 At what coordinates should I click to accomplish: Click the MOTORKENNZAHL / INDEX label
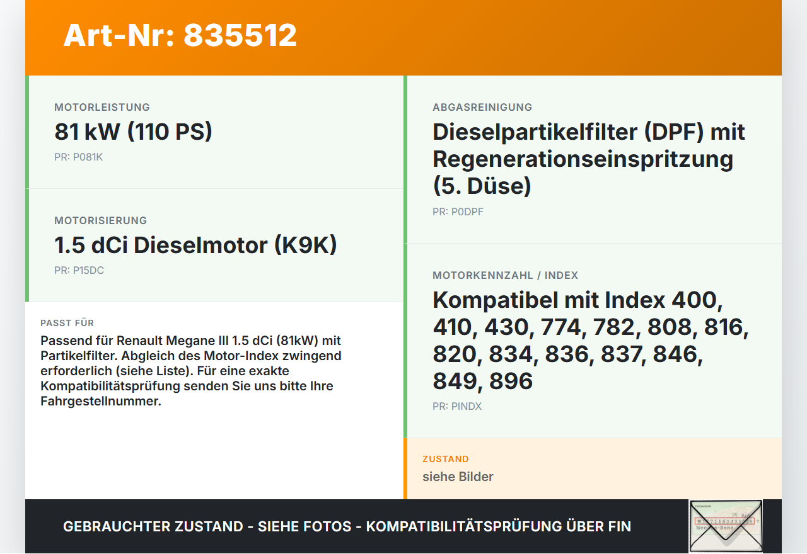point(506,275)
